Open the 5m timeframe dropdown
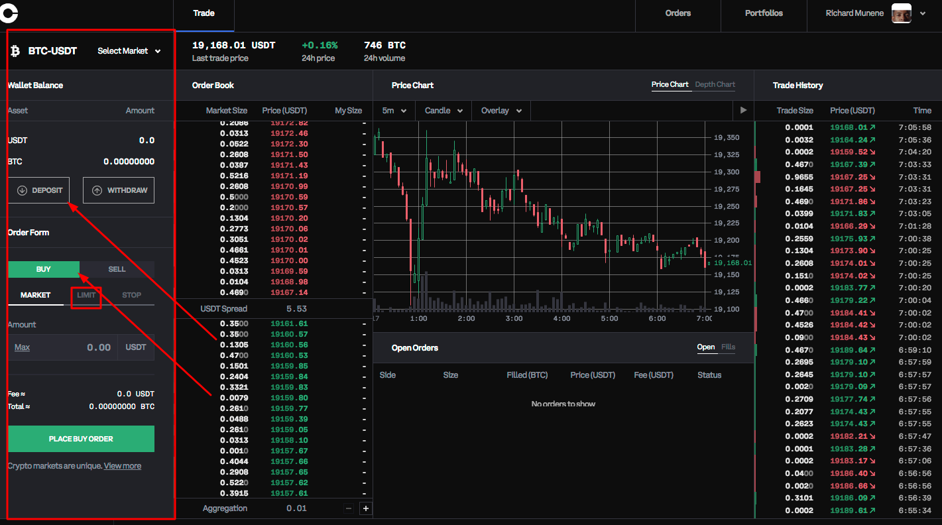Viewport: 942px width, 525px height. [394, 111]
